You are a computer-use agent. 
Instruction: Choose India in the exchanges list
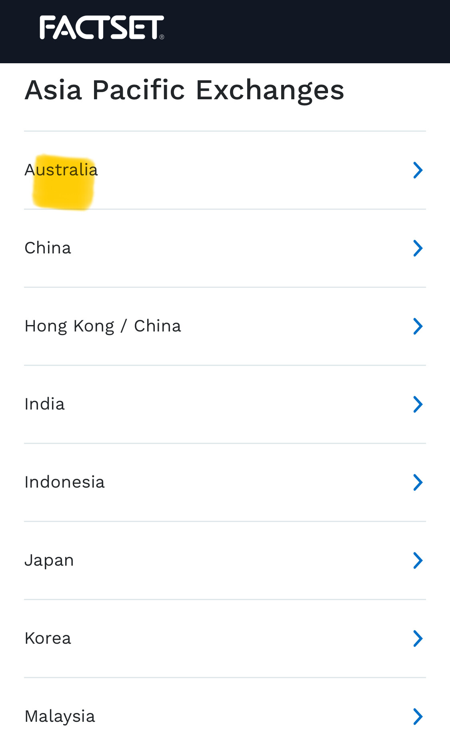click(45, 404)
